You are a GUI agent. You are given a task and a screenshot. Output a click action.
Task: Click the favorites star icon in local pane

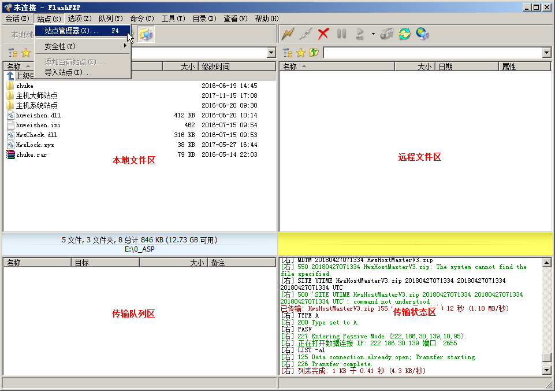[x=25, y=53]
